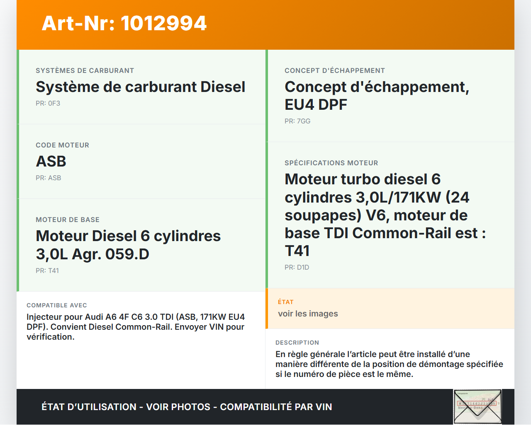Viewport: 531px width, 425px height.
Task: Select the ASB engine code value
Action: (51, 162)
